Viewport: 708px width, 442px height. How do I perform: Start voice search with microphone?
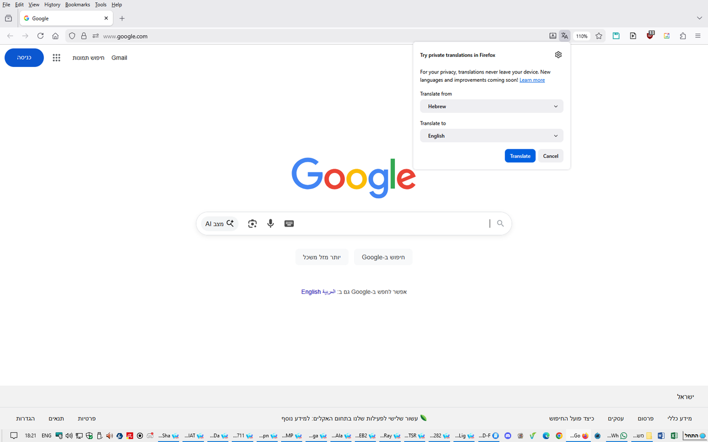(x=270, y=224)
